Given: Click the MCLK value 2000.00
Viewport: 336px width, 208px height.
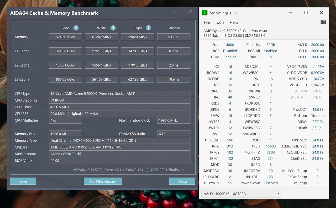Looking at the screenshot, I should pos(317,45).
